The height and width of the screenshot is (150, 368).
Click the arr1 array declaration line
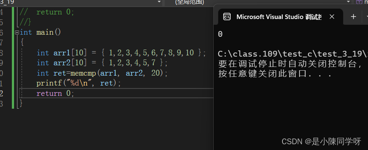[x=121, y=53]
